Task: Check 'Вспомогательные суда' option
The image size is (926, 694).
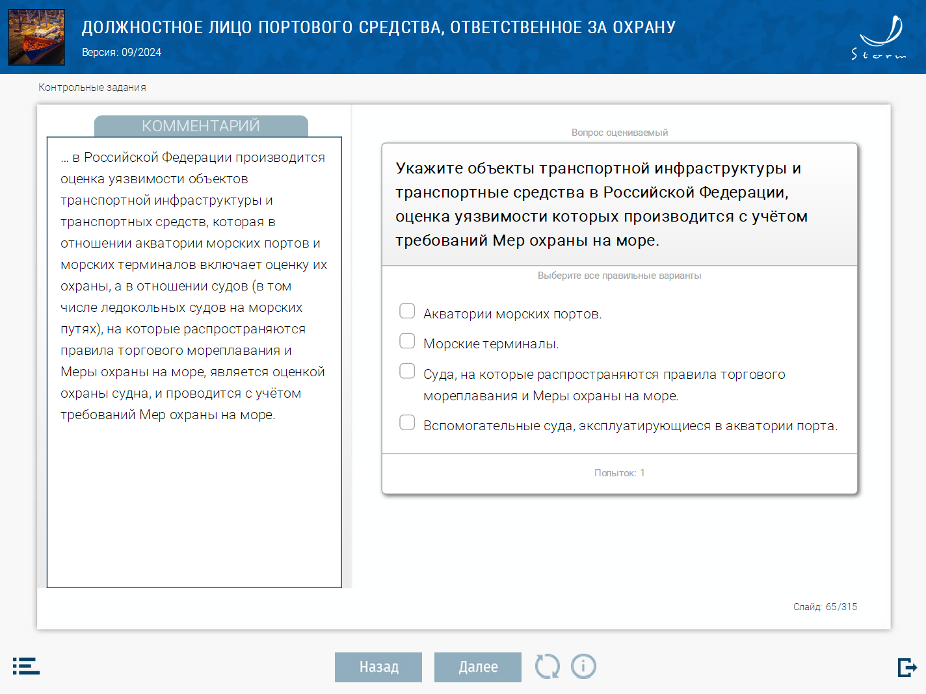Action: (x=407, y=422)
